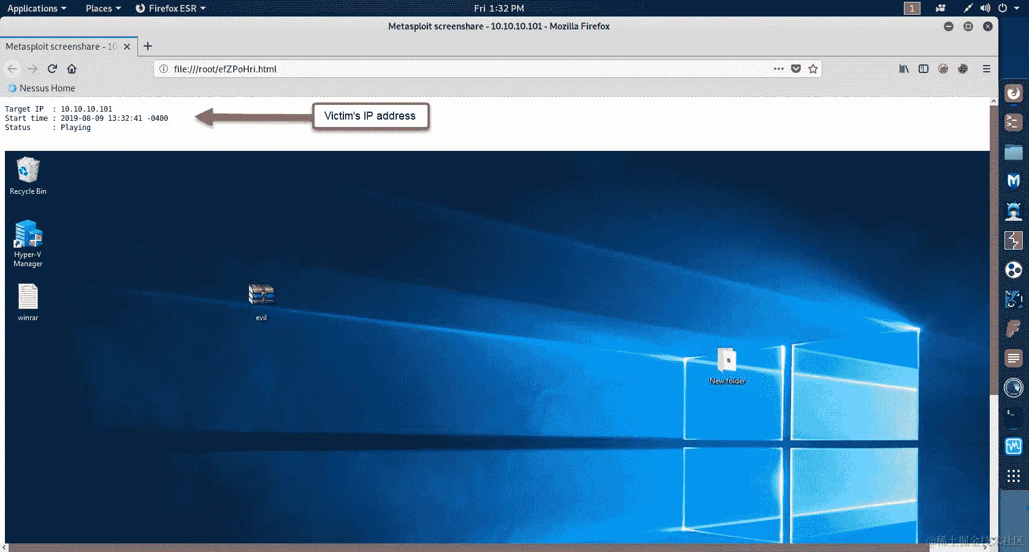Click Hyper-V Manager icon in screenshare
1029x552 pixels.
28,243
